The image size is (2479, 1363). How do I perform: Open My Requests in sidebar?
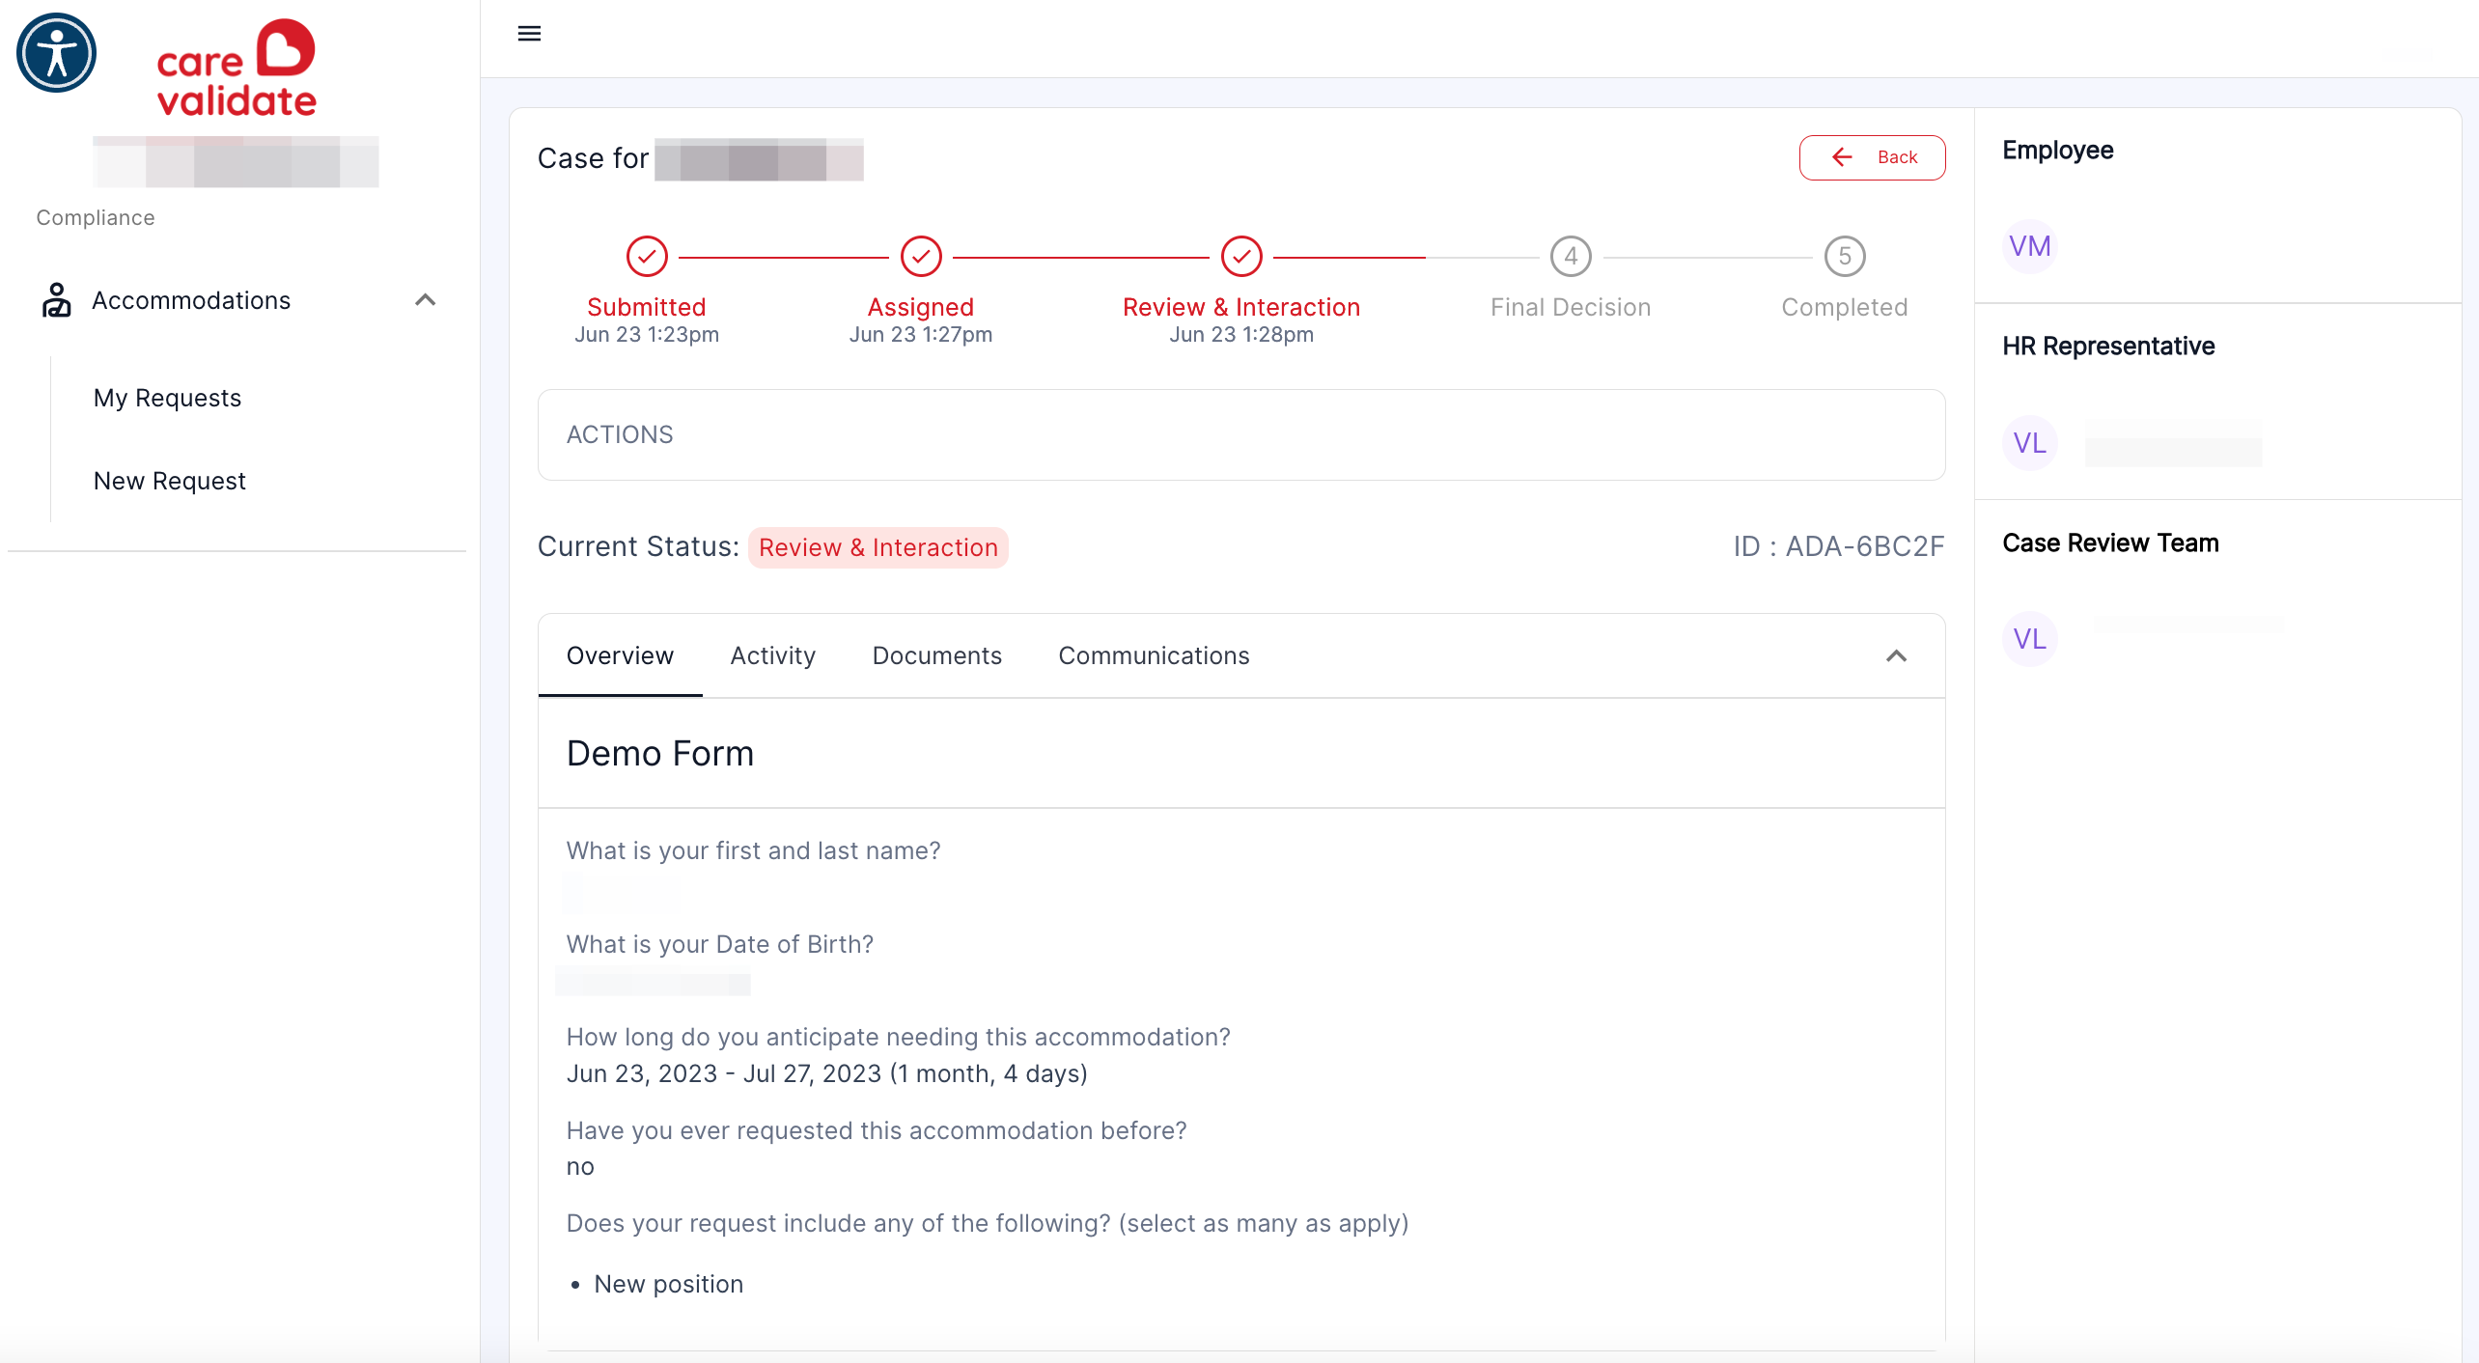point(167,398)
